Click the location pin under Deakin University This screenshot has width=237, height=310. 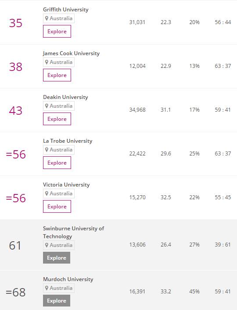[47, 106]
